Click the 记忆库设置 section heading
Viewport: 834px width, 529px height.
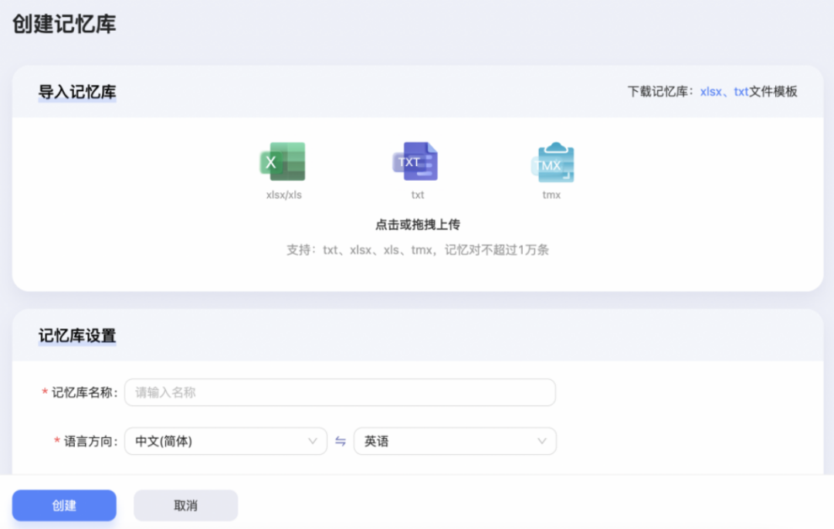click(x=77, y=336)
